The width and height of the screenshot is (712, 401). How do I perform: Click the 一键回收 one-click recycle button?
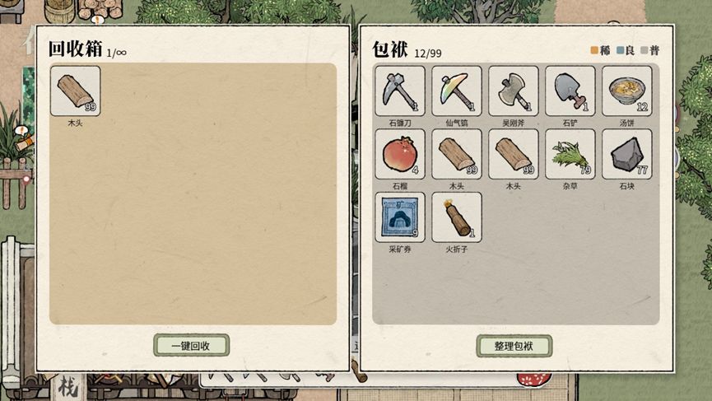(191, 346)
